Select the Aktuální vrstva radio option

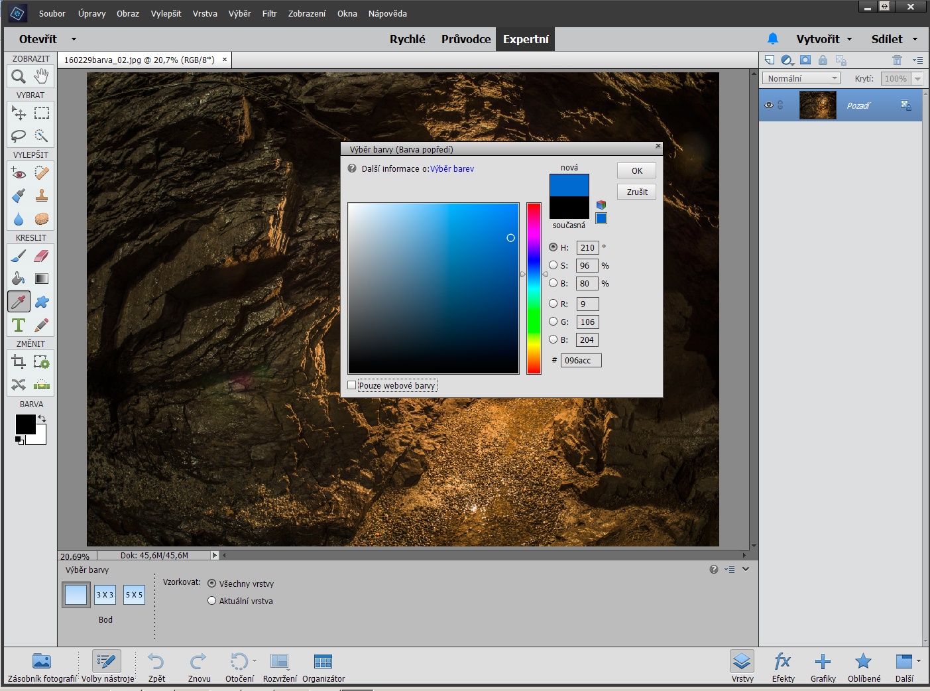tap(212, 601)
